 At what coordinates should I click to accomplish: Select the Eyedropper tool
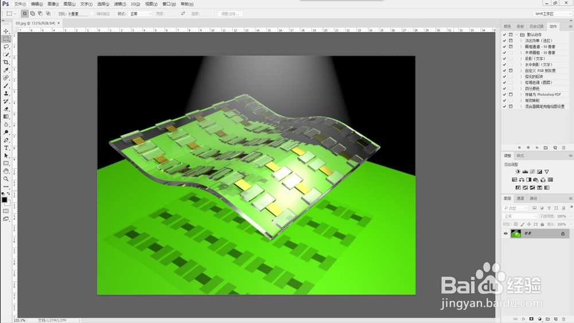pyautogui.click(x=6, y=70)
